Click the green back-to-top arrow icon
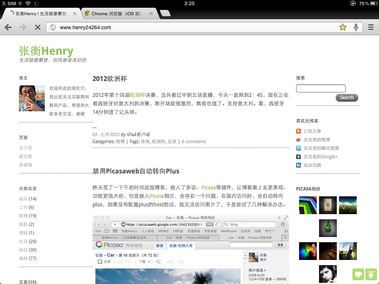 point(372,274)
